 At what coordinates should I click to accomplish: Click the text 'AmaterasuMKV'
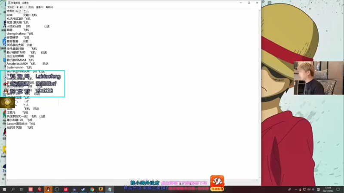pos(17,63)
